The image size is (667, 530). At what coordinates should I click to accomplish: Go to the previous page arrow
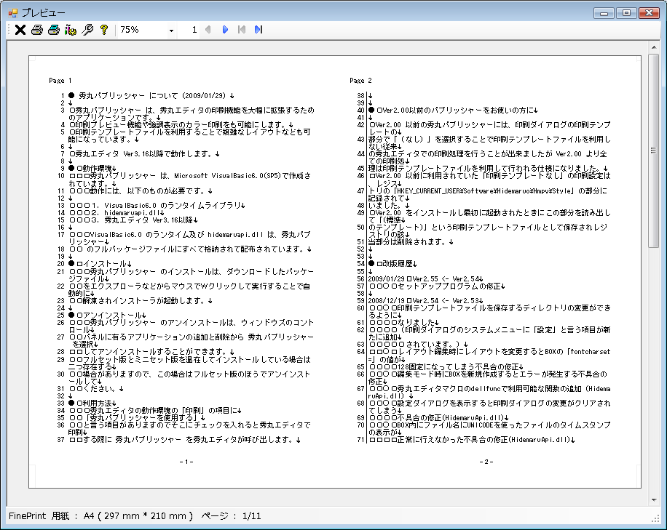208,30
